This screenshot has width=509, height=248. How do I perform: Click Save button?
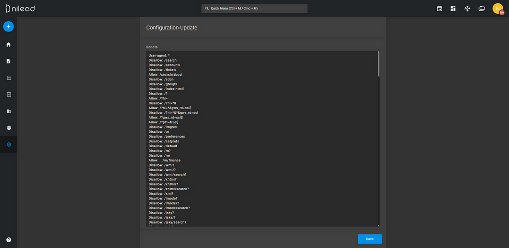[370, 239]
